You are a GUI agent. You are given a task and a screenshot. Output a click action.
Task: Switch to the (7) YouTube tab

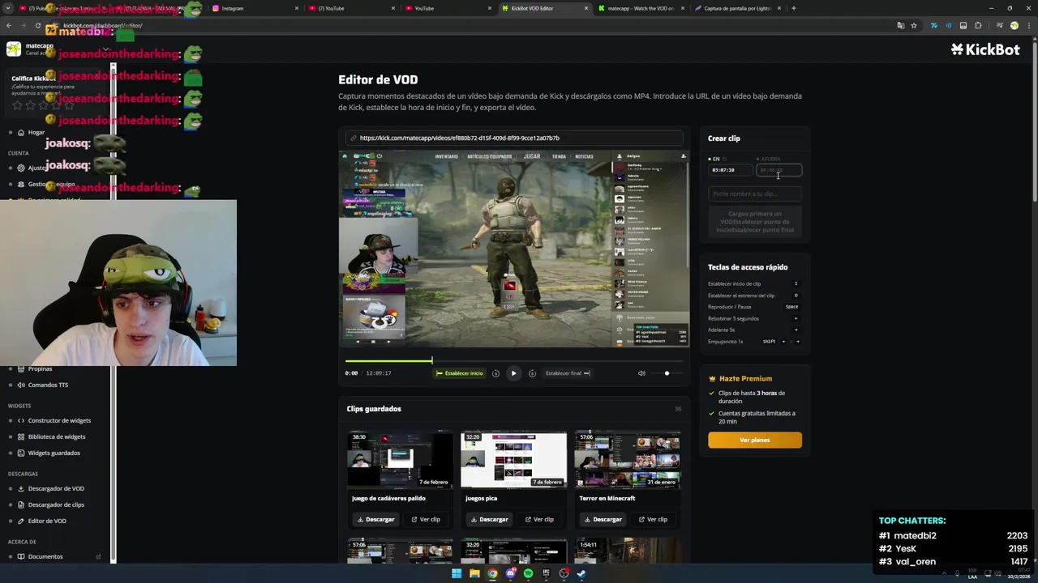[350, 8]
